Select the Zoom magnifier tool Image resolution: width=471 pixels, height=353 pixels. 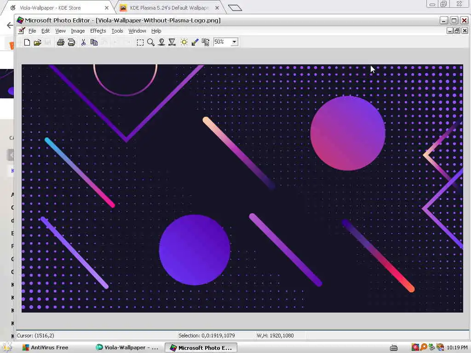click(x=151, y=42)
